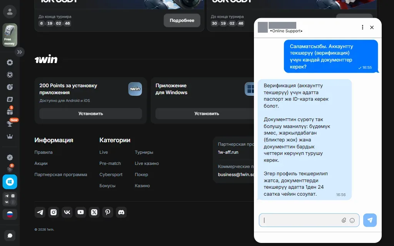Image resolution: width=394 pixels, height=246 pixels.
Task: Open the Партнерская программа footer link
Action: tap(61, 175)
